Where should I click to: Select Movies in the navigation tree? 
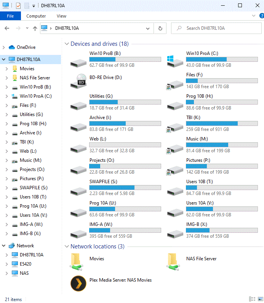(x=27, y=69)
